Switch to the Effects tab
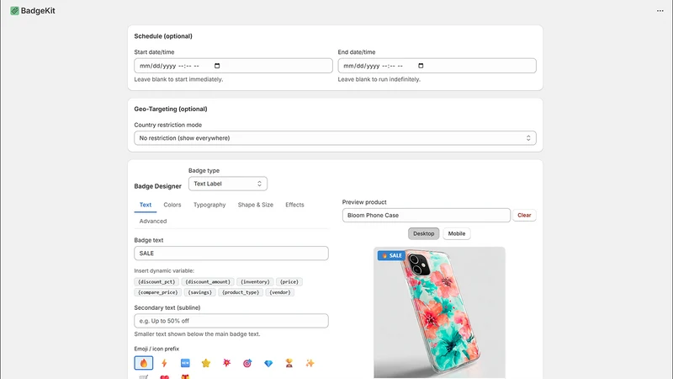The height and width of the screenshot is (379, 673). (x=294, y=205)
